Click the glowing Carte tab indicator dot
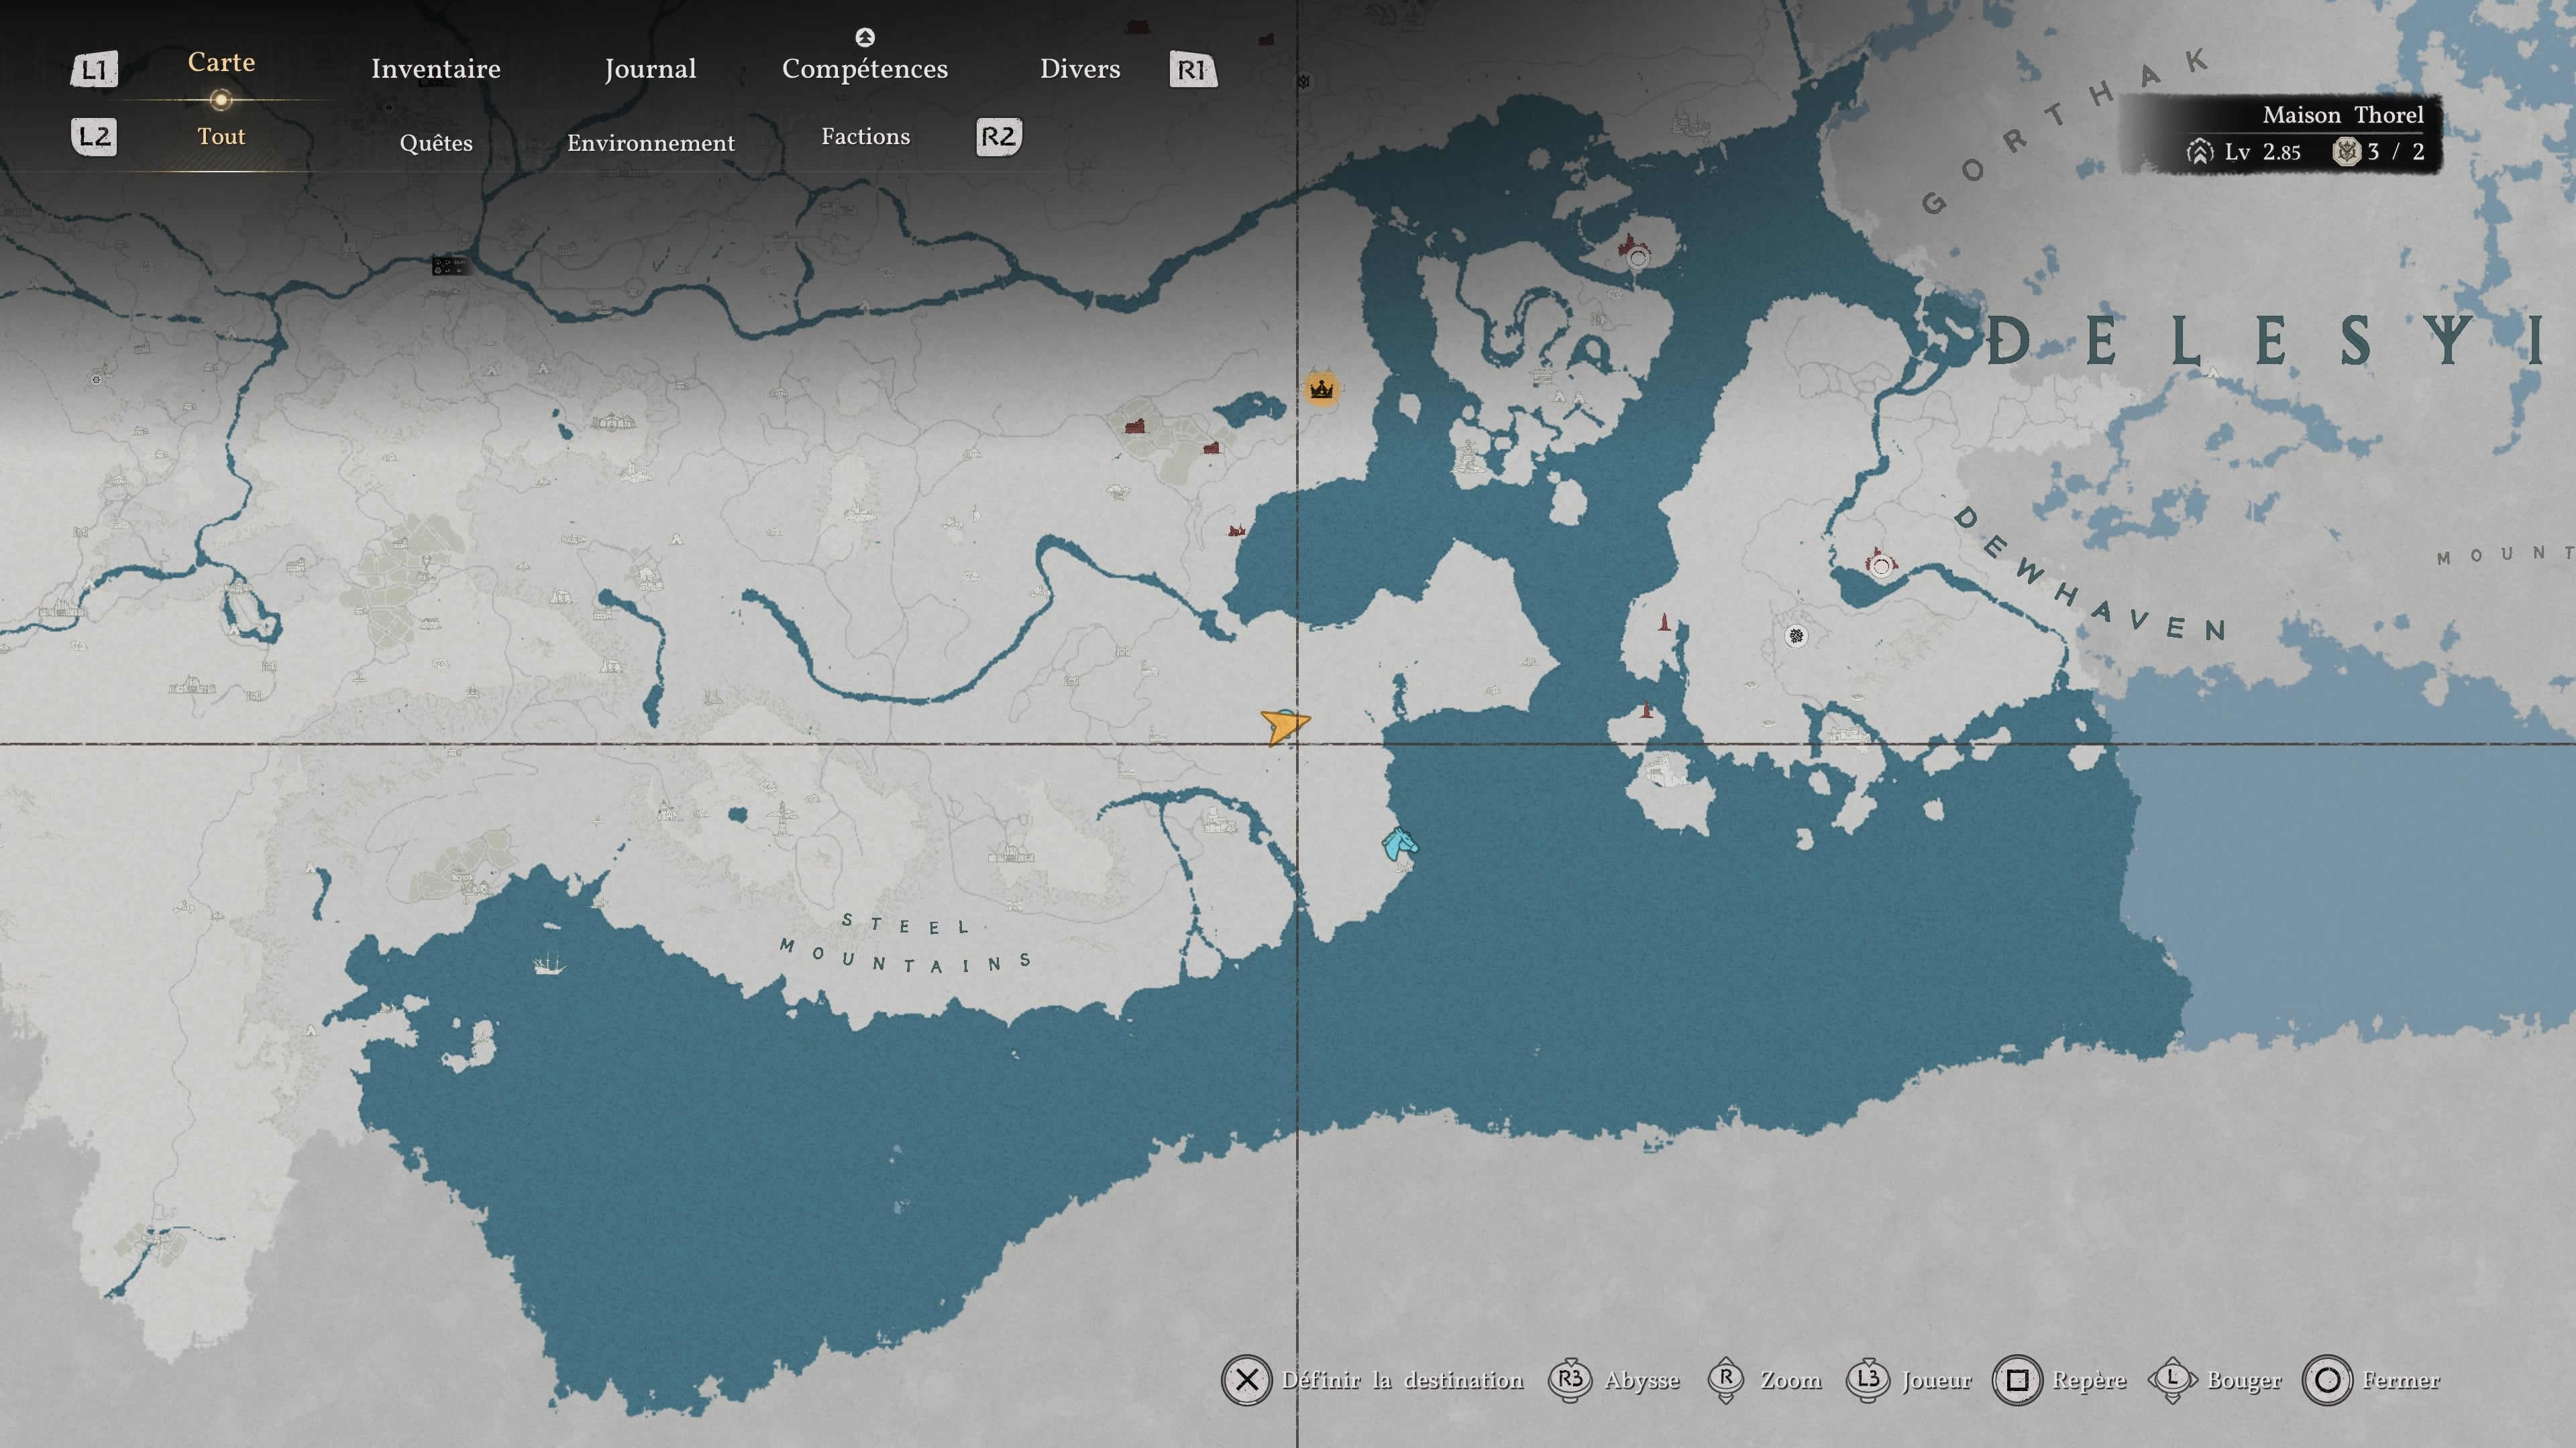This screenshot has height=1448, width=2576. (x=221, y=99)
